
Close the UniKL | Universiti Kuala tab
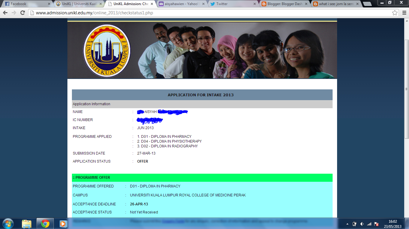100,4
